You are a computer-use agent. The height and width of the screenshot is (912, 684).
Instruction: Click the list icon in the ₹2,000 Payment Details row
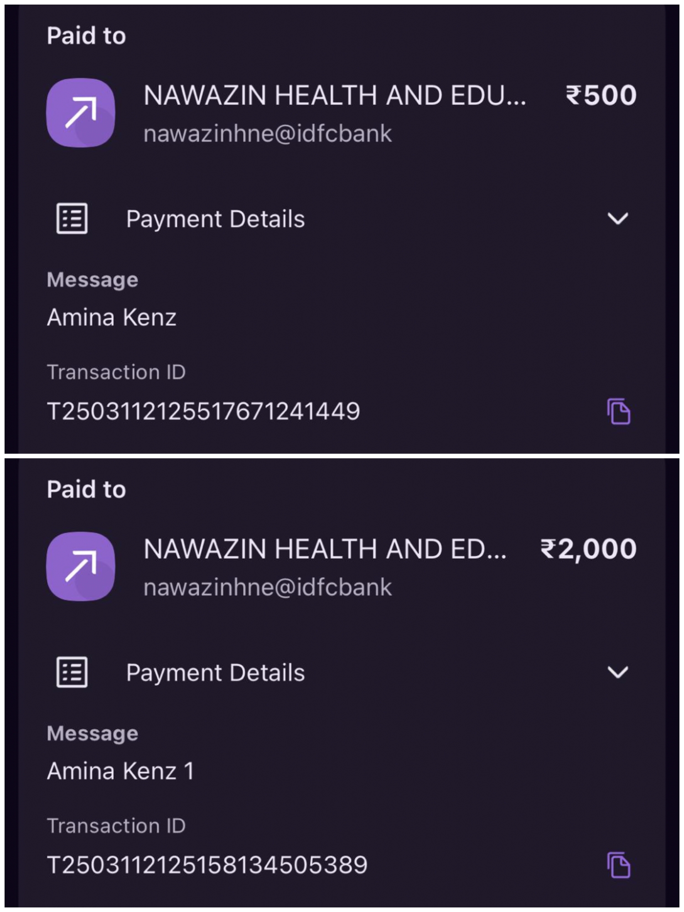tap(72, 672)
